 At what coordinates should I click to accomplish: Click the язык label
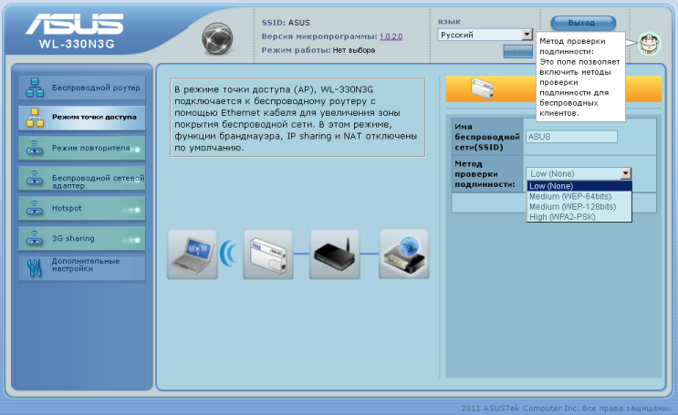(x=449, y=21)
